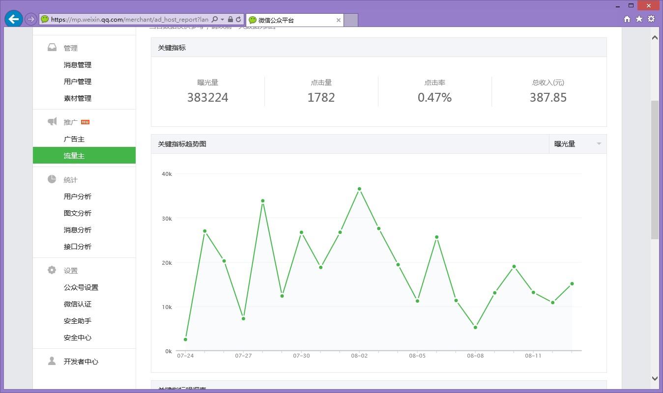The height and width of the screenshot is (393, 663).
Task: Open the 曝光量 metric dropdown
Action: tap(577, 144)
